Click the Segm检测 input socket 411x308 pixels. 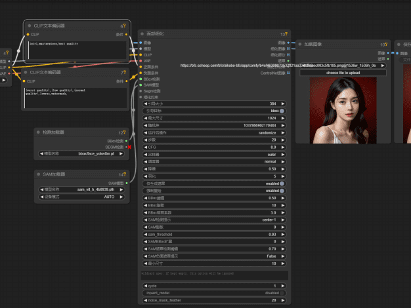pos(141,91)
